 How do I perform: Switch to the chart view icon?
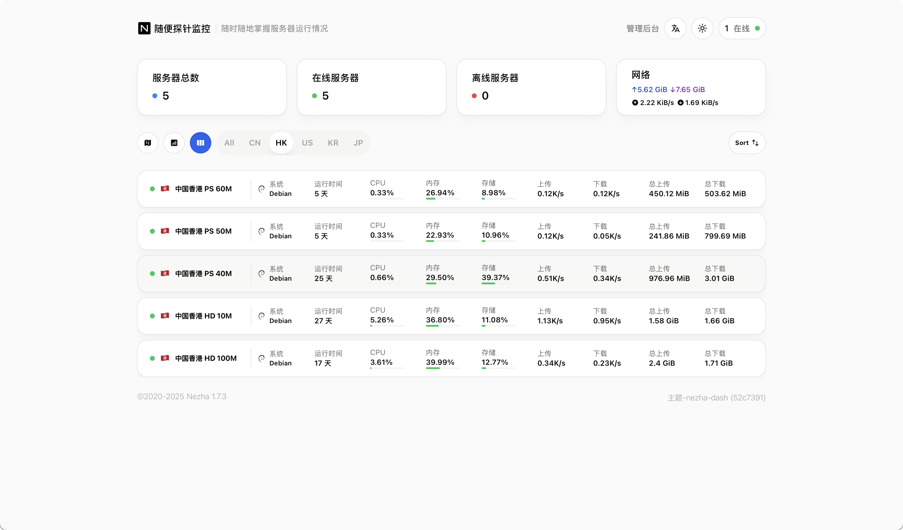click(x=174, y=142)
